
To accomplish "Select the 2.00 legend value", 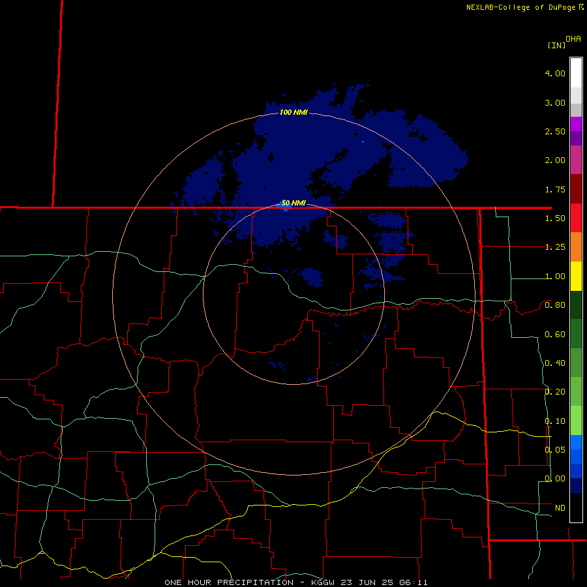I will tap(555, 160).
